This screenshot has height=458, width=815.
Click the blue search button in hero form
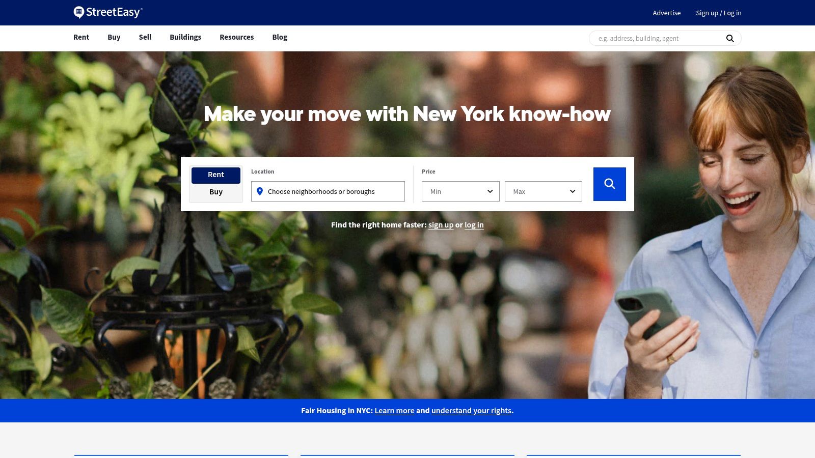click(x=609, y=184)
